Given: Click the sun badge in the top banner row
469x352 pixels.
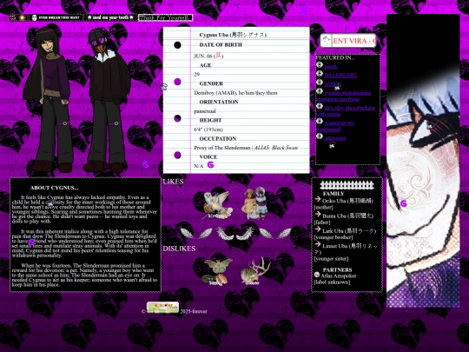Looking at the screenshot, I should click(x=22, y=17).
